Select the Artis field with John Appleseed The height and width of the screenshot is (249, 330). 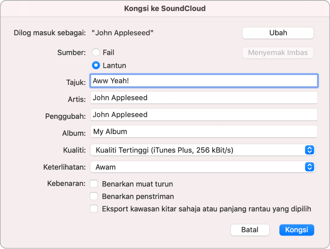pyautogui.click(x=203, y=98)
